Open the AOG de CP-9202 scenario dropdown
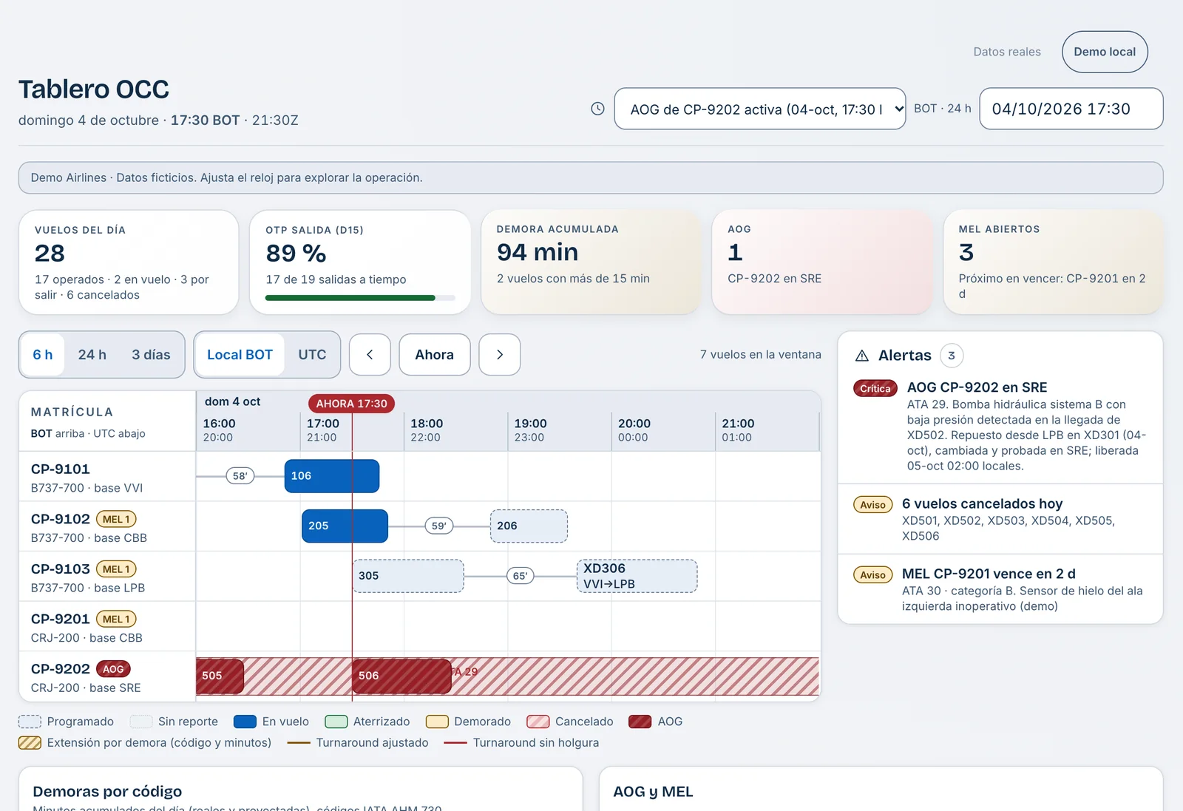This screenshot has width=1183, height=811. pyautogui.click(x=760, y=109)
